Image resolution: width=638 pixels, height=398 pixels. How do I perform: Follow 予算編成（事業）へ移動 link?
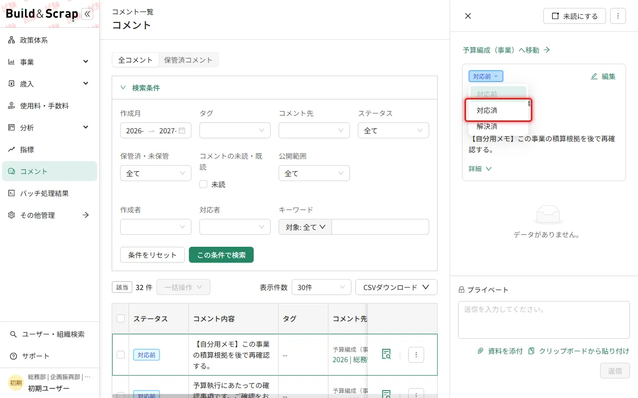pos(506,50)
